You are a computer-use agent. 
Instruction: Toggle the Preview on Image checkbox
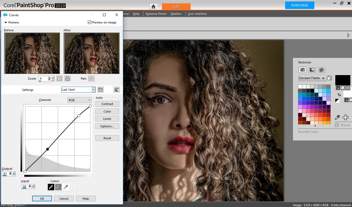pos(89,22)
